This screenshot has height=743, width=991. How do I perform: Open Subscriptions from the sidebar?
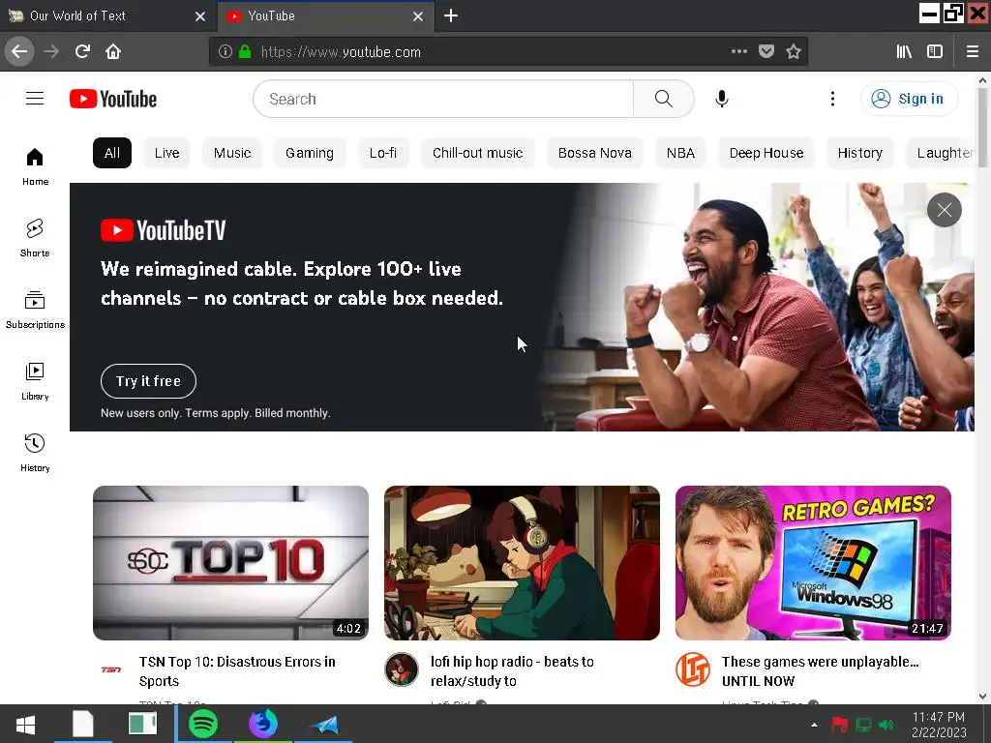tap(35, 310)
